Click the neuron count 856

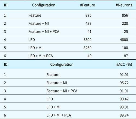click(x=125, y=15)
